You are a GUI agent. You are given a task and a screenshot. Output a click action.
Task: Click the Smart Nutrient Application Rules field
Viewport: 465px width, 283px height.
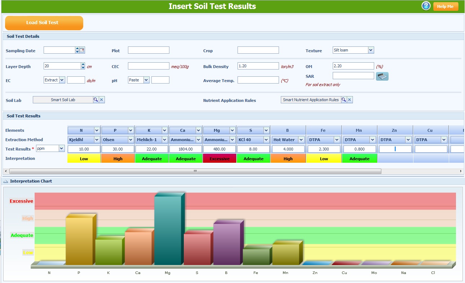311,100
